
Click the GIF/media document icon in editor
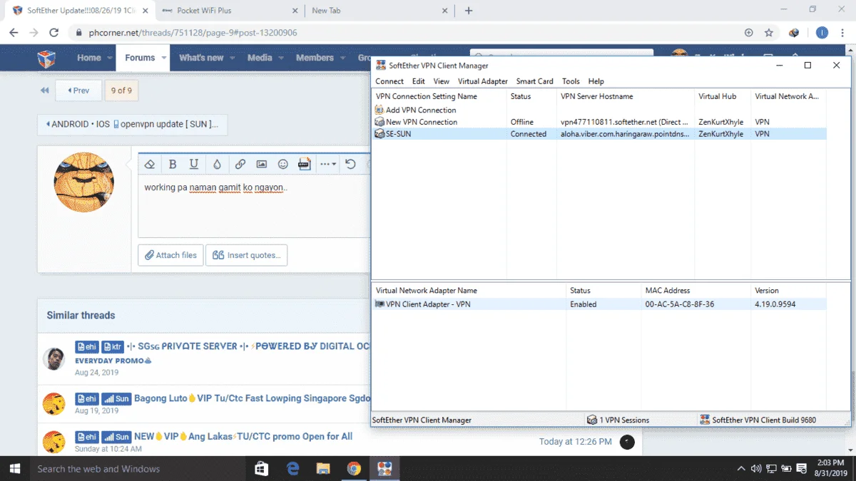coord(305,164)
